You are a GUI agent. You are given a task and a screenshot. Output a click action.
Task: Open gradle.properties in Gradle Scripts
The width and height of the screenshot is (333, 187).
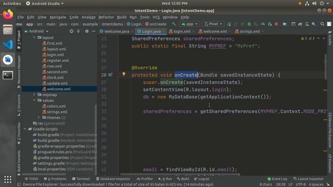(53, 157)
